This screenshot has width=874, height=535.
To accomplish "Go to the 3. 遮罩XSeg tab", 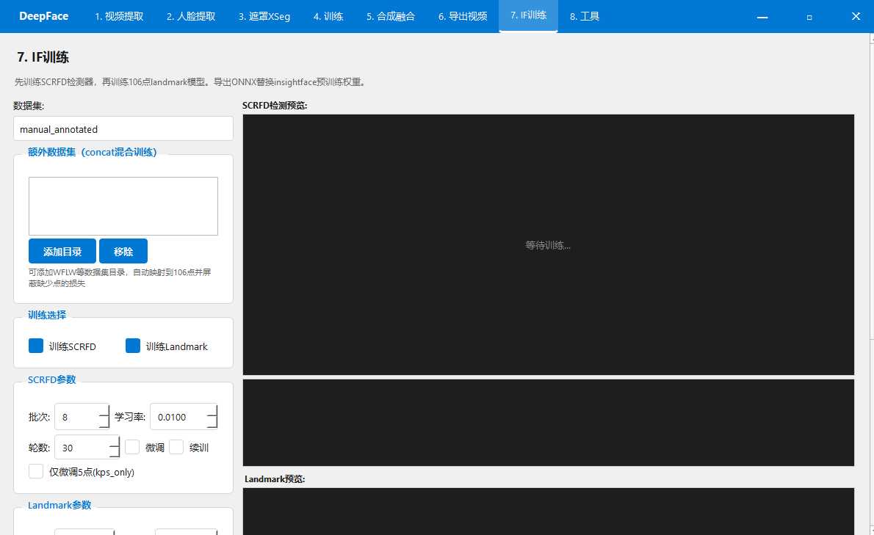I will coord(264,16).
